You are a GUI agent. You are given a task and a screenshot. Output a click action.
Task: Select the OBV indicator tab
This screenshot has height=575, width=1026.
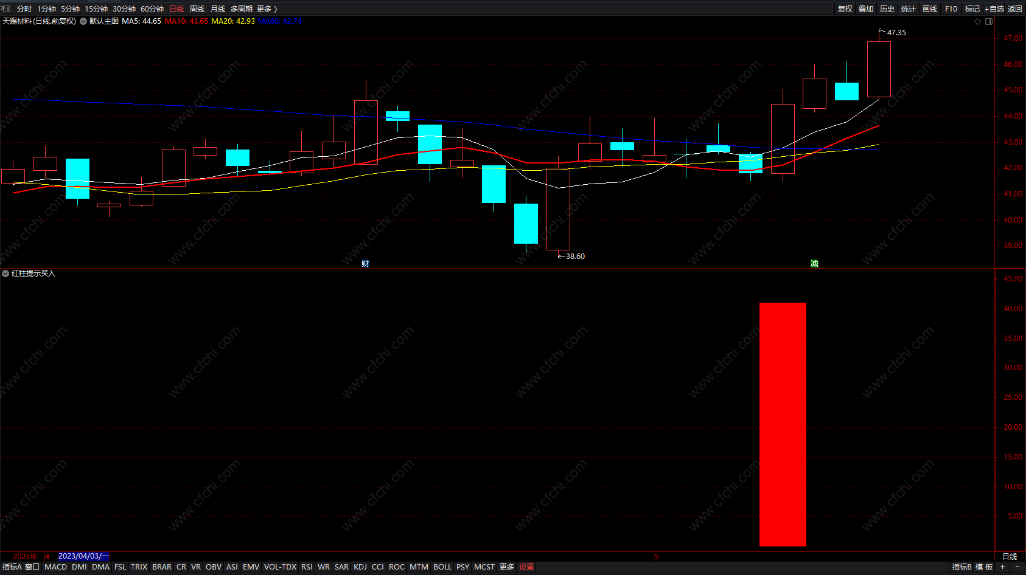click(x=213, y=567)
